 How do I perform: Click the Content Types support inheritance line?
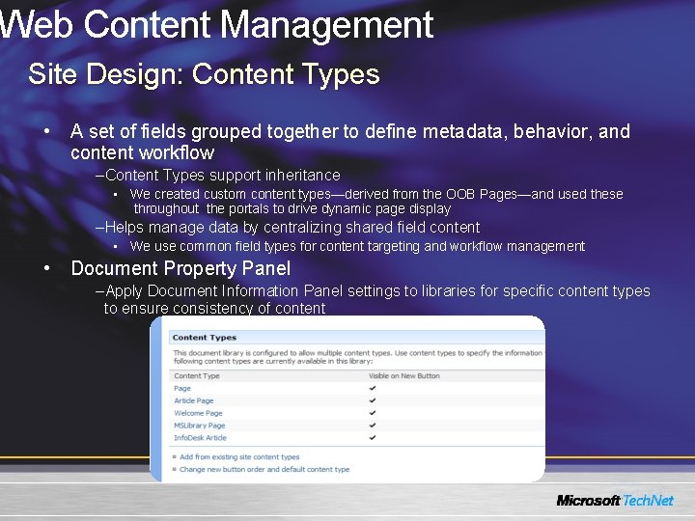218,176
